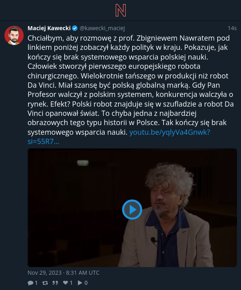Screen dimensions: 241x290
Task: Click the retweet arrows icon
Action: 45,283
